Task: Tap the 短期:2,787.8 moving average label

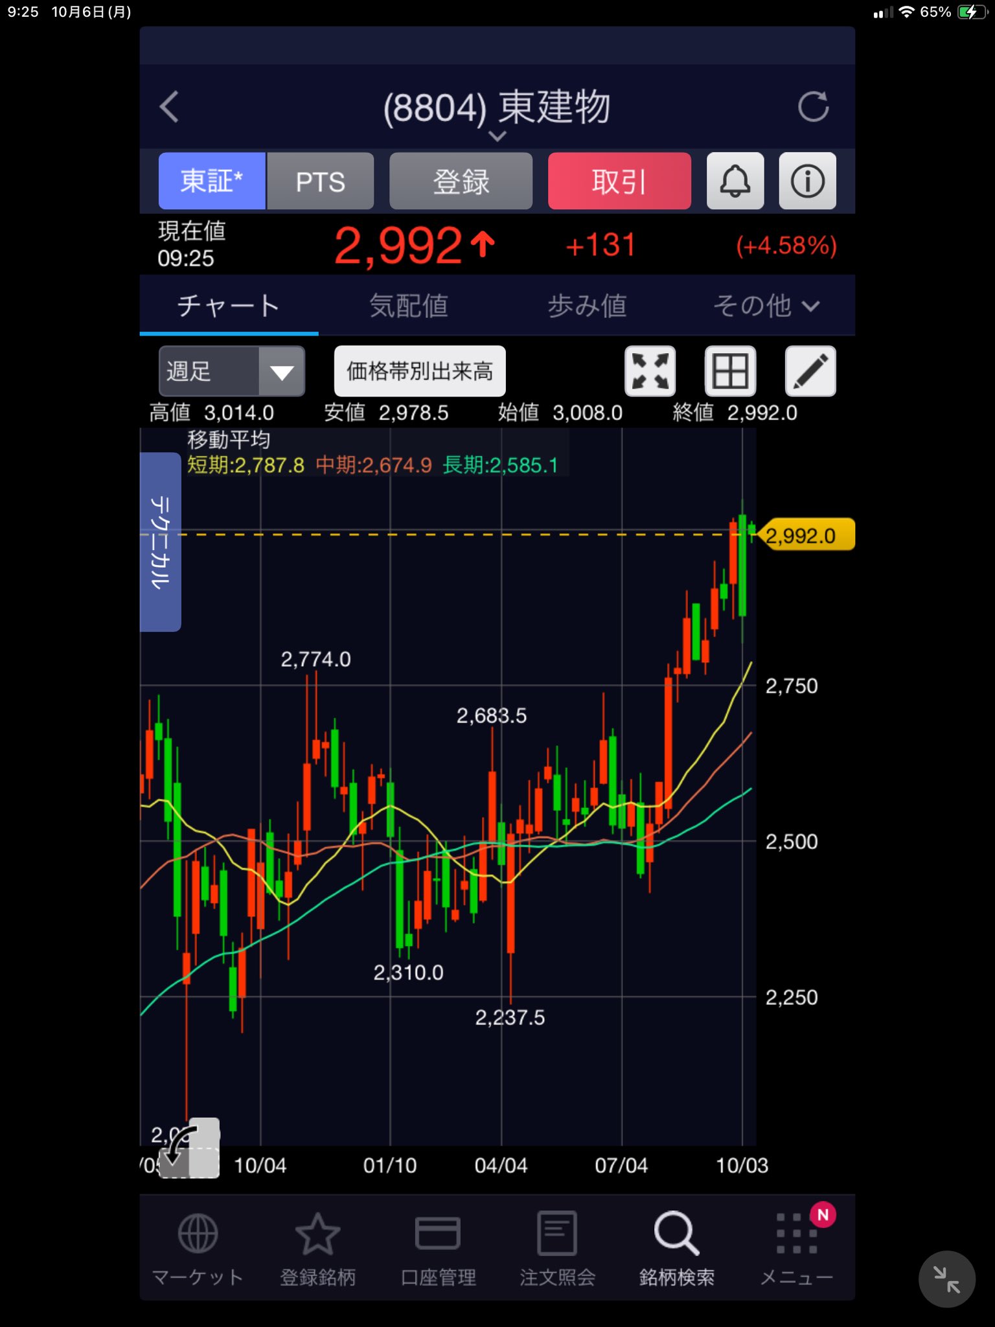Action: coord(246,465)
